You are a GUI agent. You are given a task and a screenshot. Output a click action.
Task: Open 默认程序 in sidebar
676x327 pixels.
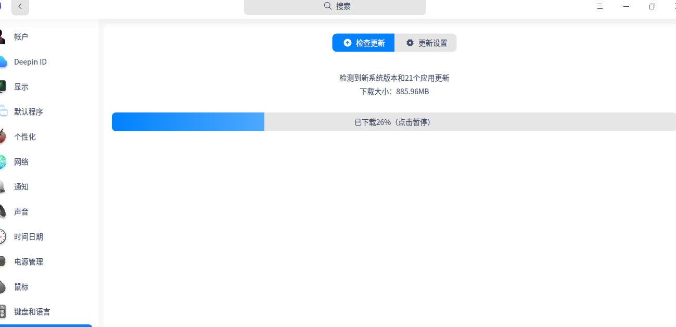(46, 111)
